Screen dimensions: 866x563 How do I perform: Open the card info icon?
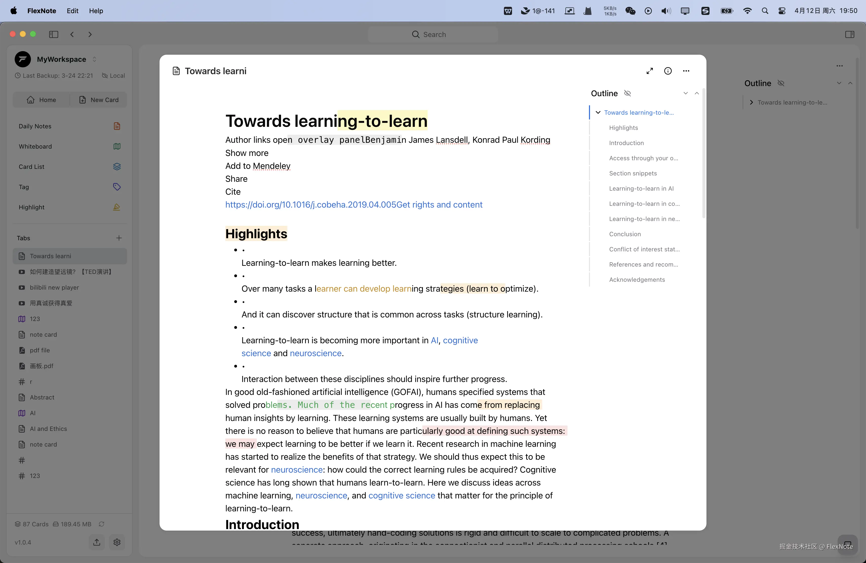[x=668, y=71]
